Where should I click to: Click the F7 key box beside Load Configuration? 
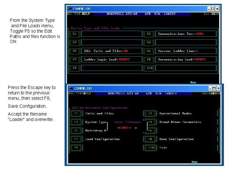pos(76,139)
